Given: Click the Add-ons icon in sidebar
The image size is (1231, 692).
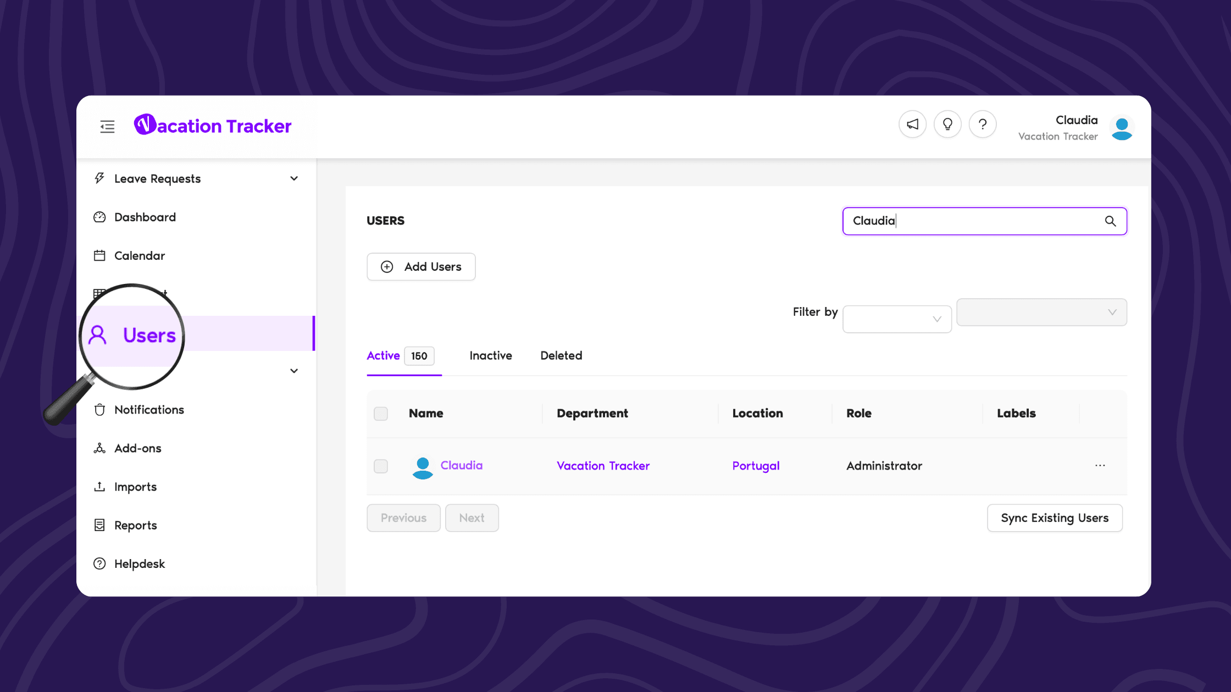Looking at the screenshot, I should 99,448.
